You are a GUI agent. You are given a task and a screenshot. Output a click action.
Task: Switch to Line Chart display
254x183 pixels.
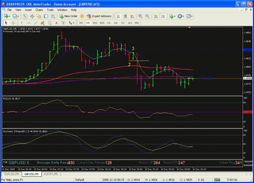[132, 16]
